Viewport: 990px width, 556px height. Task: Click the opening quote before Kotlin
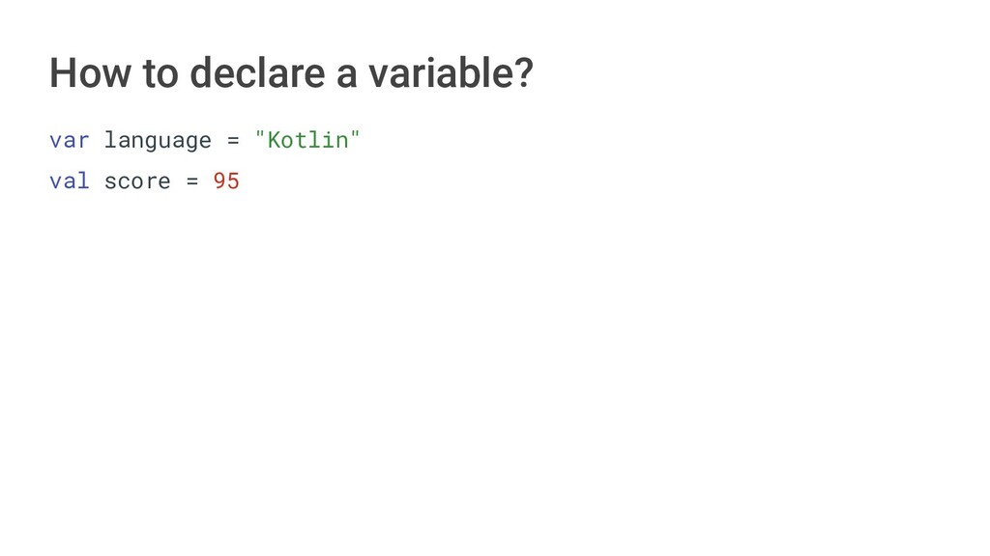(260, 133)
